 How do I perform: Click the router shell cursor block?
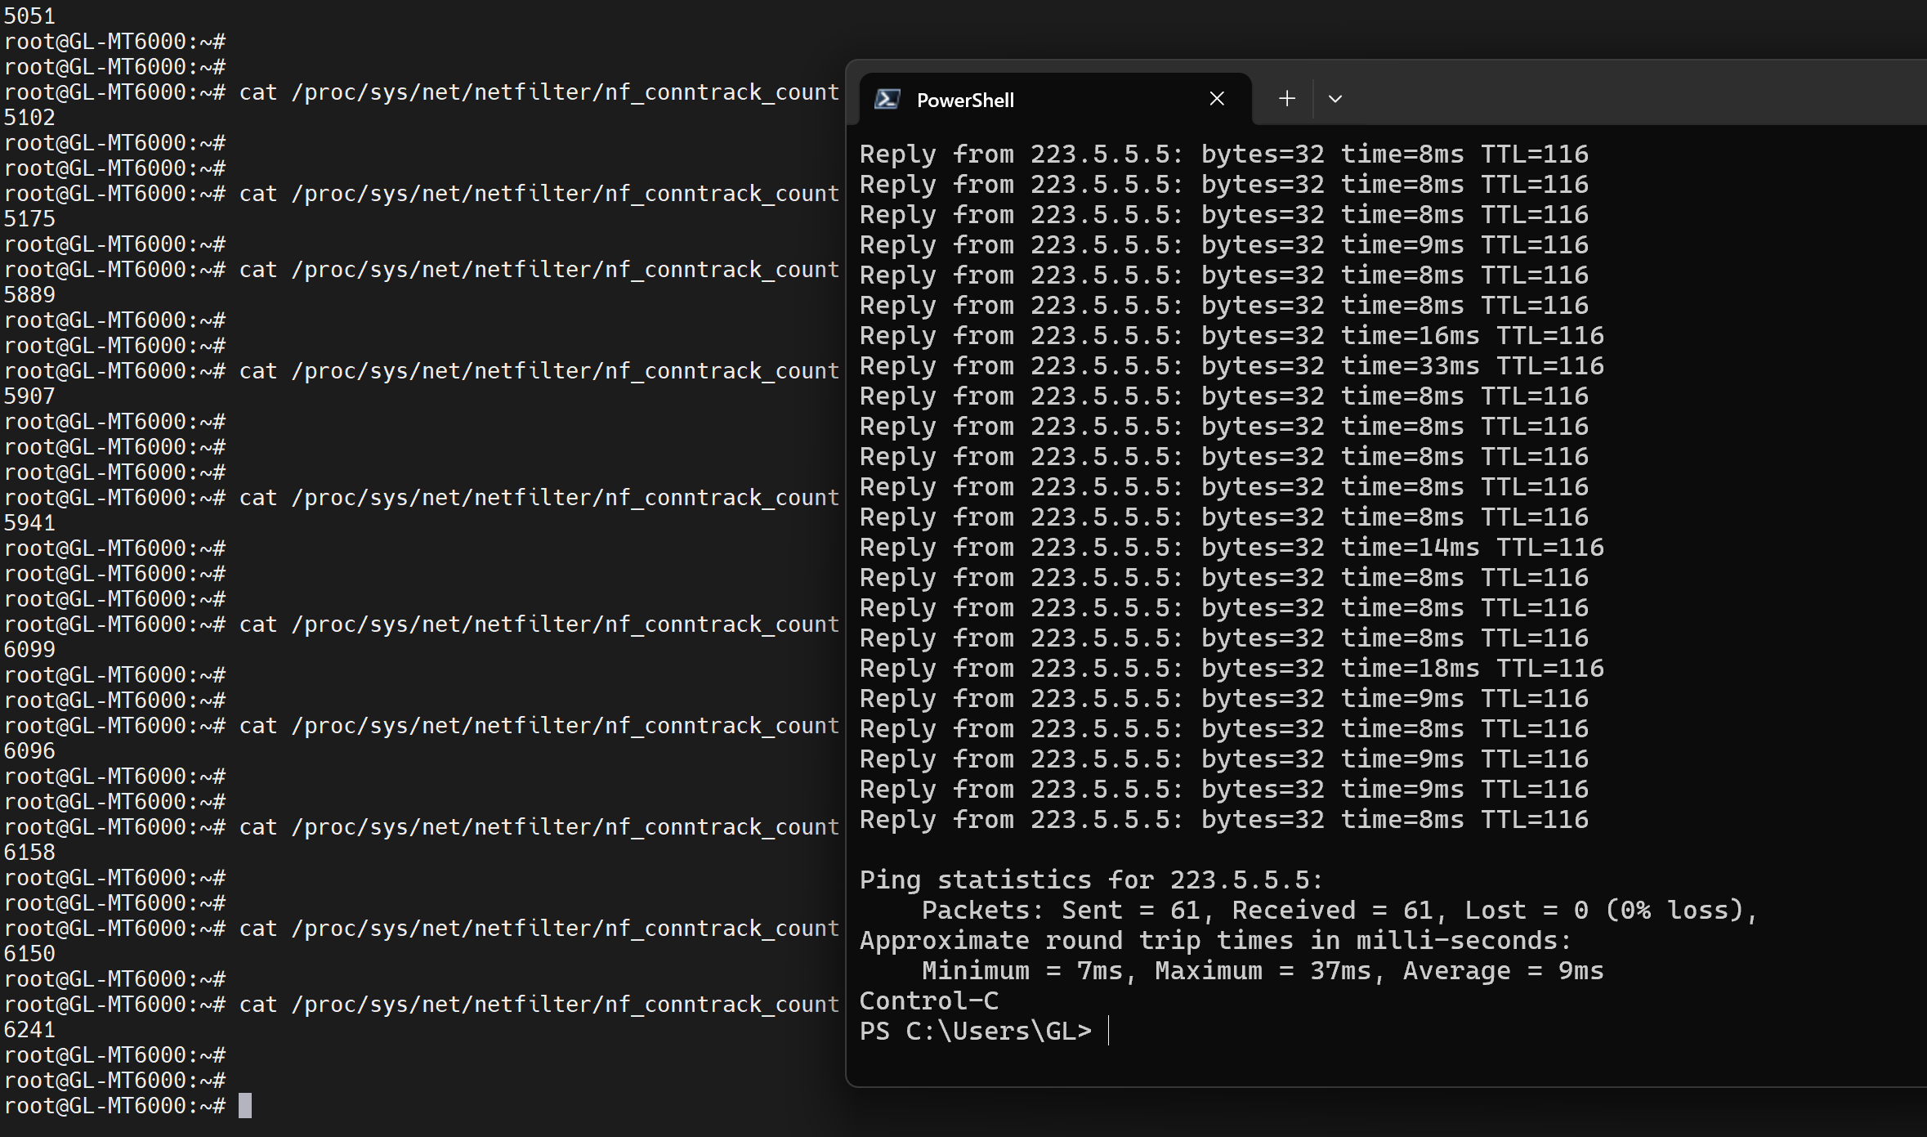(245, 1106)
